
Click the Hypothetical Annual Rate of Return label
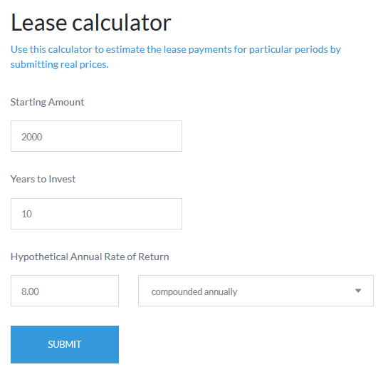(x=90, y=257)
